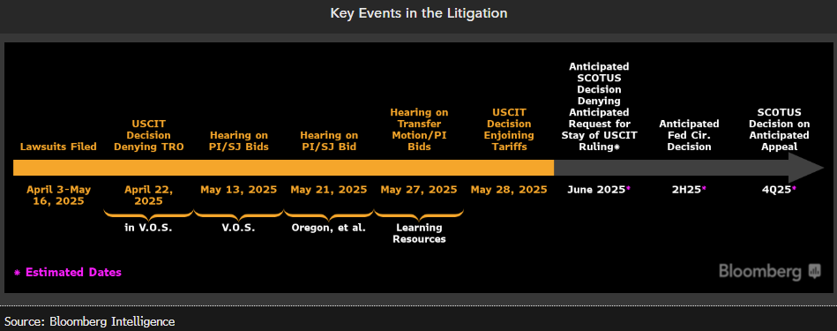Click the pink asterisk after '4Q25'
837x331 pixels.
coord(795,189)
